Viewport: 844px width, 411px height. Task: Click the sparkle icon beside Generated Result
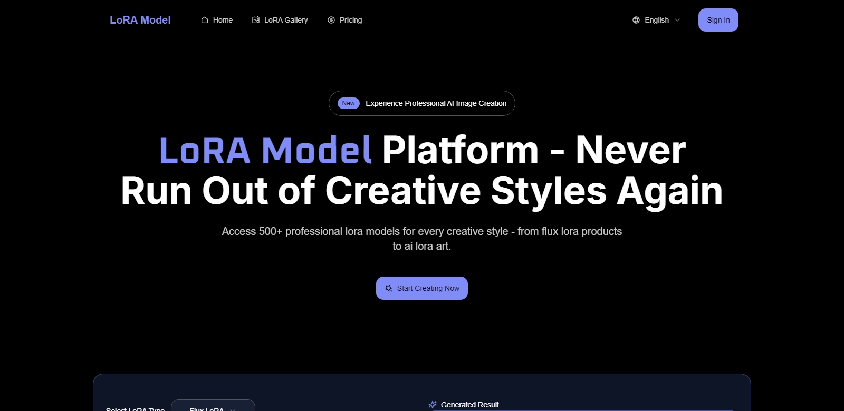[433, 405]
